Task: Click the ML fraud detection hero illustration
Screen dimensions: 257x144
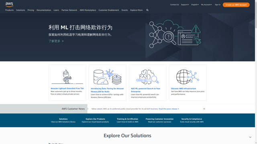Action: tap(175, 34)
